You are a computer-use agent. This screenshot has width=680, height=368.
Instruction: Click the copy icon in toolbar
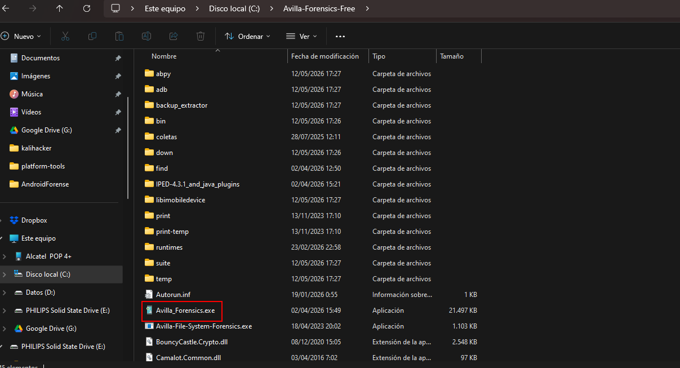[x=92, y=36]
